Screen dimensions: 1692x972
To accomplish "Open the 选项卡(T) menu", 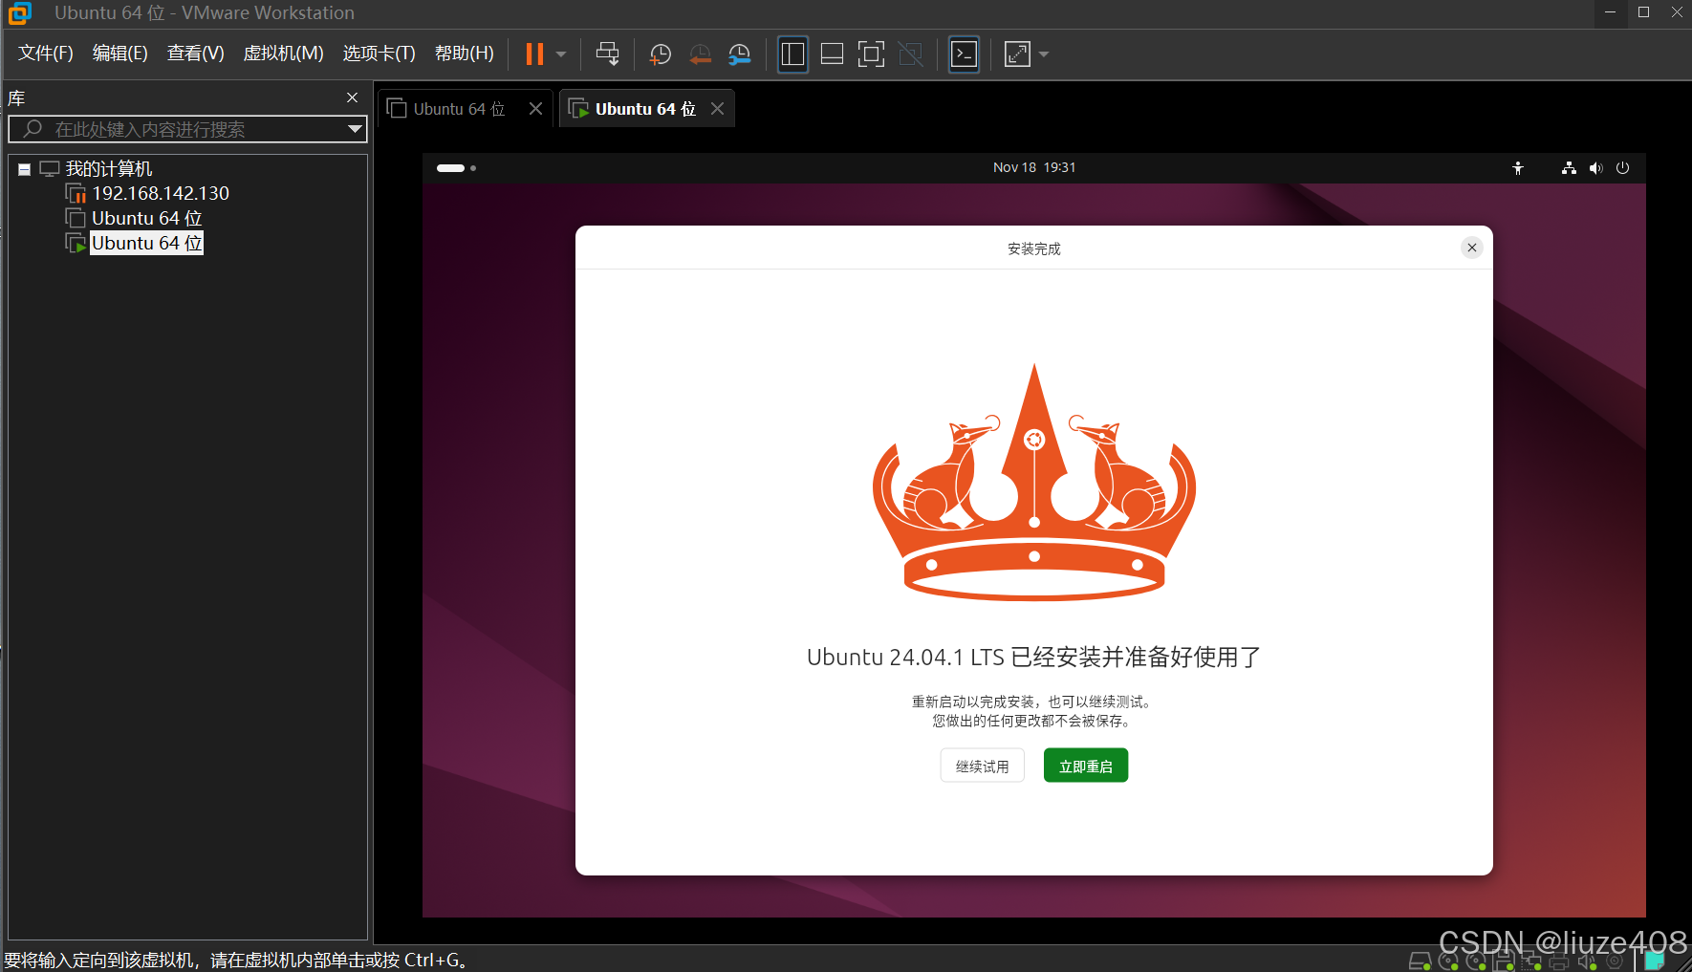I will [380, 54].
